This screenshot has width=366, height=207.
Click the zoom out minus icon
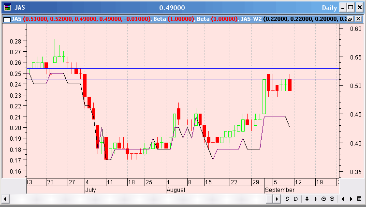(323, 199)
